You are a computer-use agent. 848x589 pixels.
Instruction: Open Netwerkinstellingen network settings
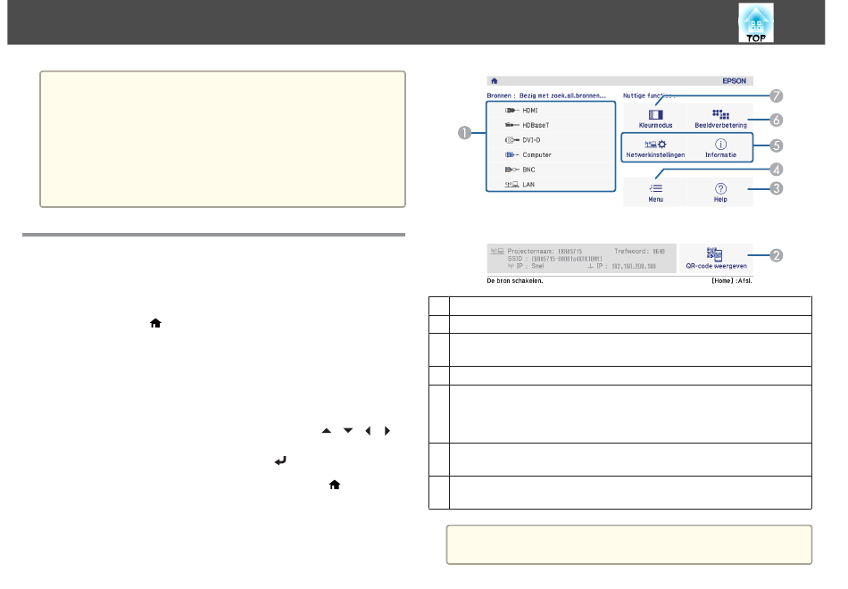tap(656, 148)
